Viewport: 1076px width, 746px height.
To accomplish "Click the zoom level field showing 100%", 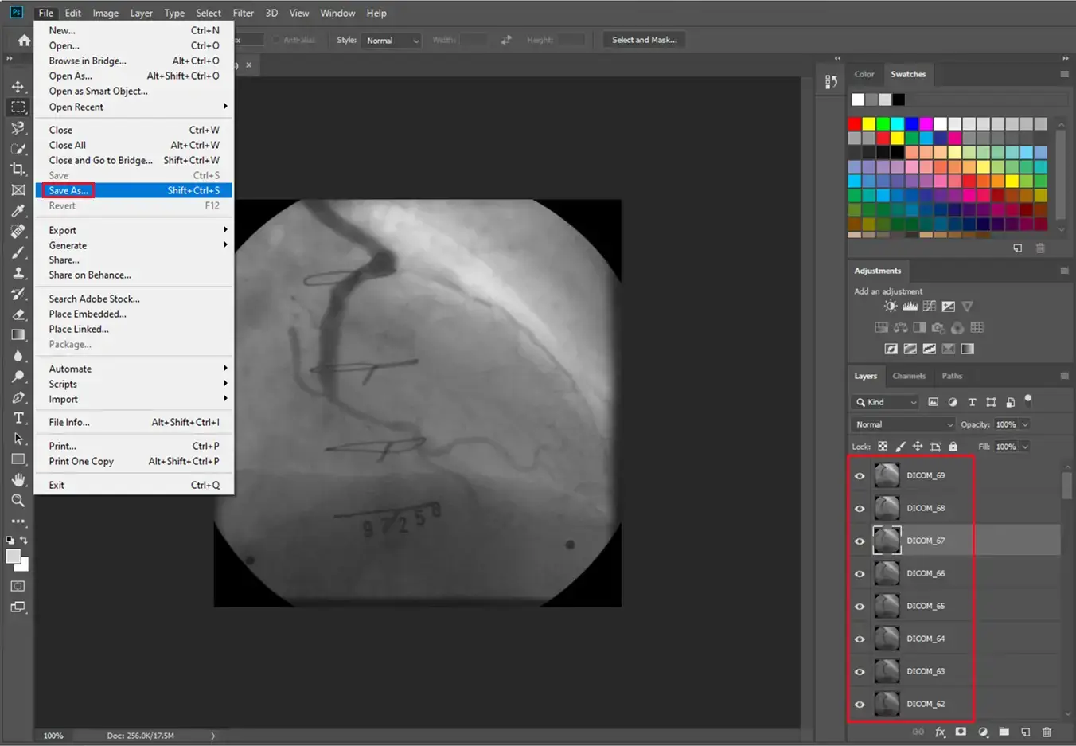I will click(53, 736).
